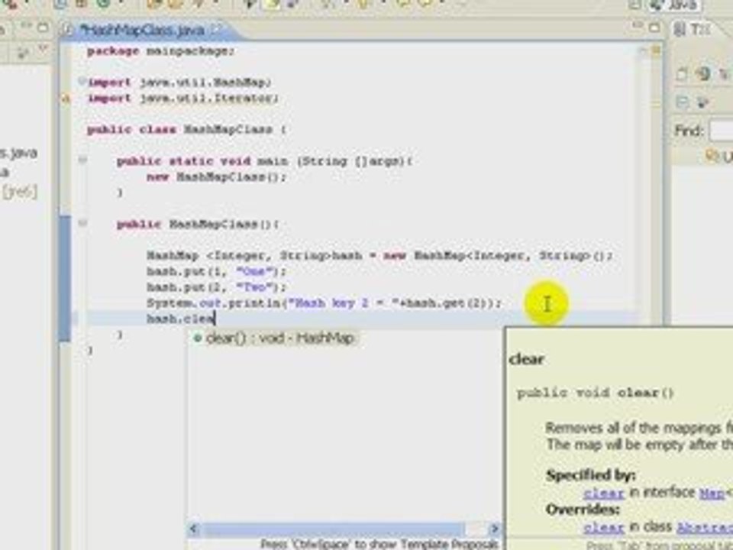Focus the Task List Find input field

pyautogui.click(x=721, y=130)
